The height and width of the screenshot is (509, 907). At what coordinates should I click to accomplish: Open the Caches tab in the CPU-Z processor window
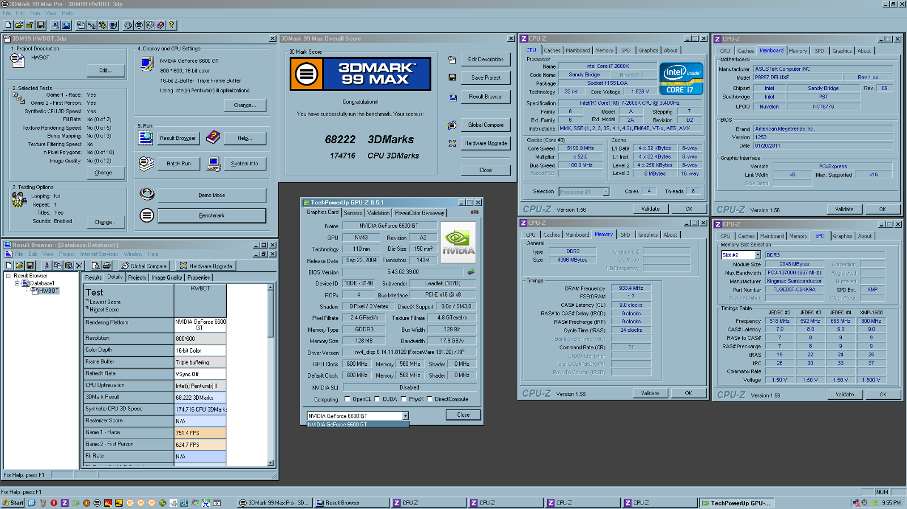click(x=552, y=50)
